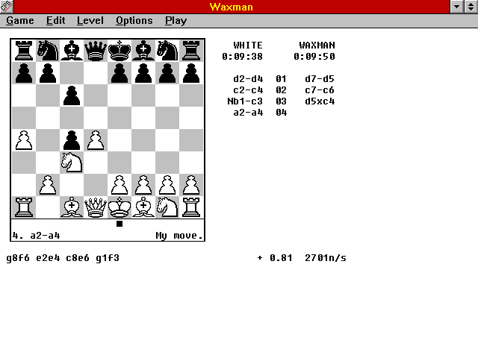Viewport: 478px width, 358px height.
Task: Click move list entry d2-d4
Action: (248, 79)
